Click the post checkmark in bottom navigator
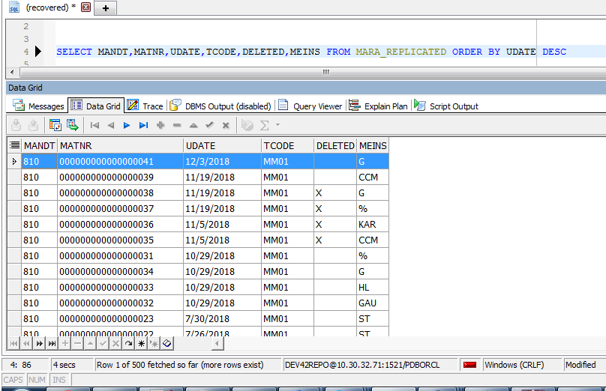Screen dimensions: 606x391 (103, 344)
